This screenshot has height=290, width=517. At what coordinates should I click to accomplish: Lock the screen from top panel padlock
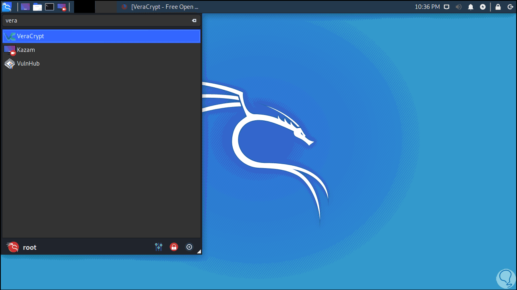[498, 7]
